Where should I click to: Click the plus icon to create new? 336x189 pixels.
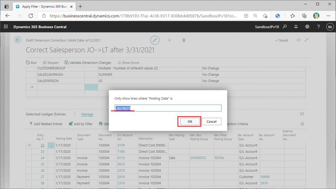point(169,40)
